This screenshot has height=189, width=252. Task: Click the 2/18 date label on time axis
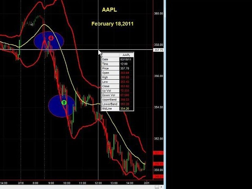tap(21, 183)
